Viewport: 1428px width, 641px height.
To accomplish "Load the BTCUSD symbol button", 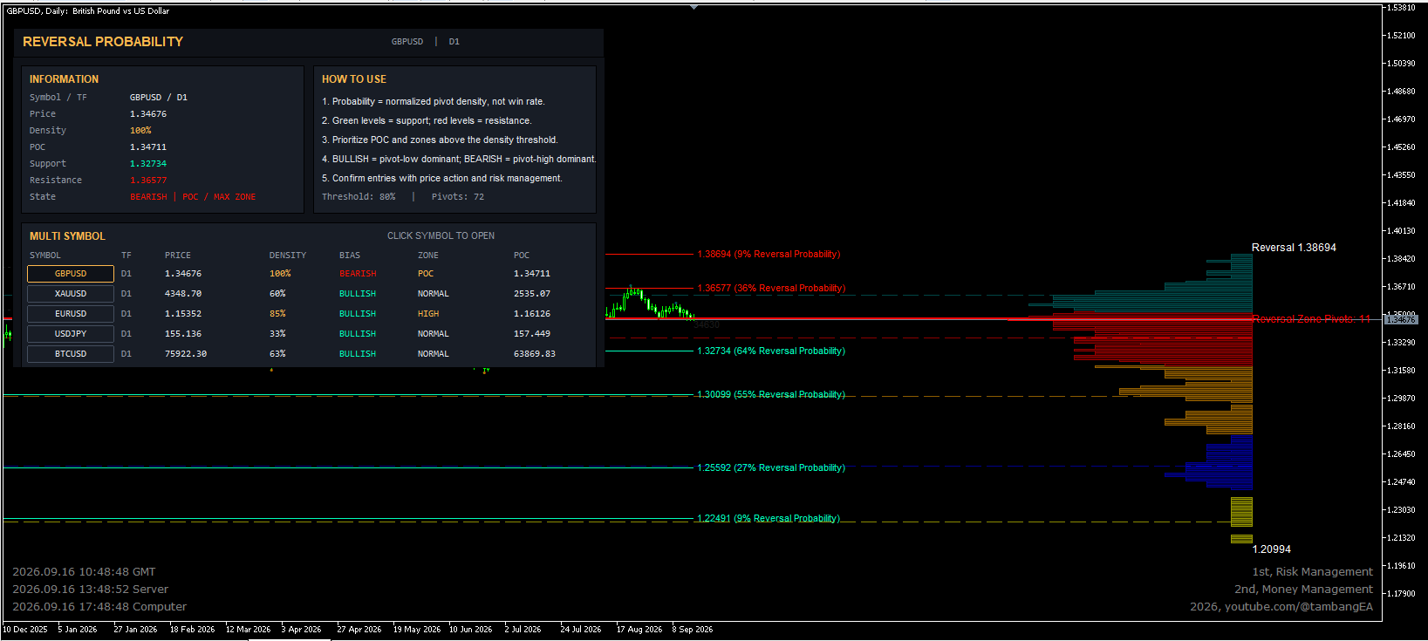I will click(71, 354).
